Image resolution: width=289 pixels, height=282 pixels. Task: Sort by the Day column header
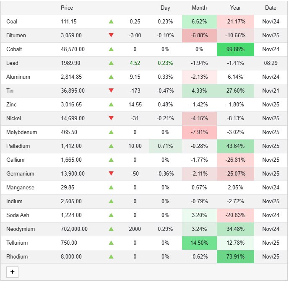(x=165, y=8)
